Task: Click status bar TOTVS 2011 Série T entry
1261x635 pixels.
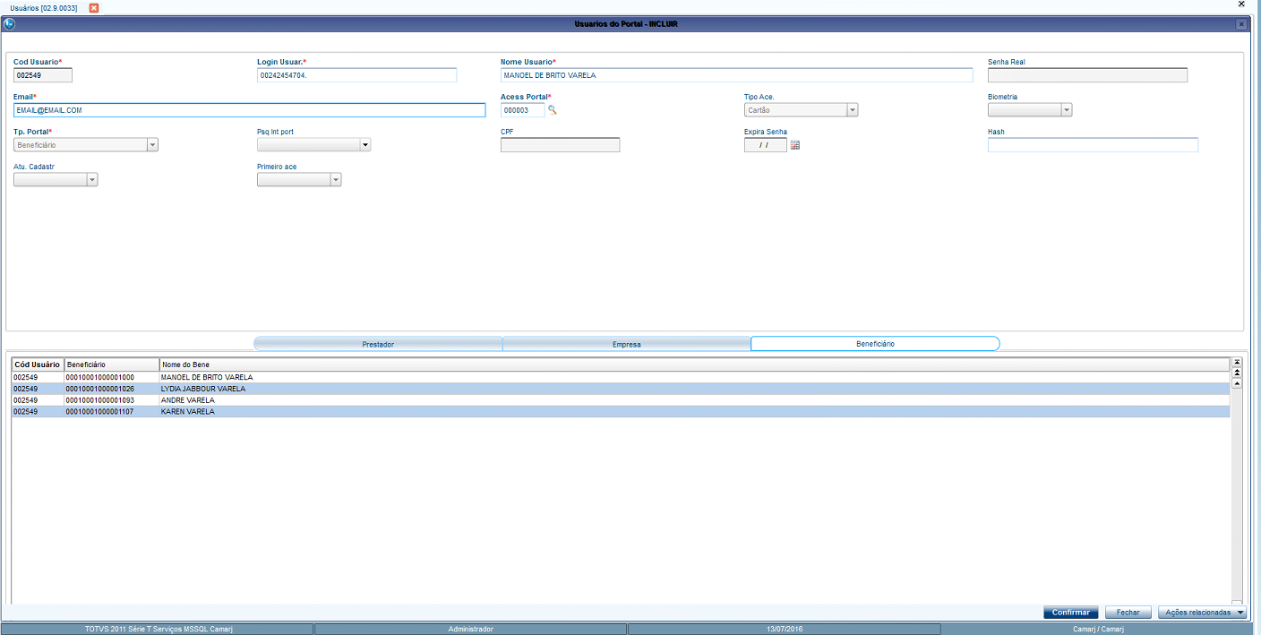Action: click(158, 629)
